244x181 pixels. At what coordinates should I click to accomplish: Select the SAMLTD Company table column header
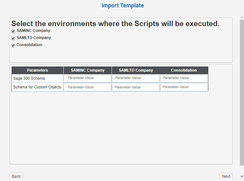[x=136, y=70]
